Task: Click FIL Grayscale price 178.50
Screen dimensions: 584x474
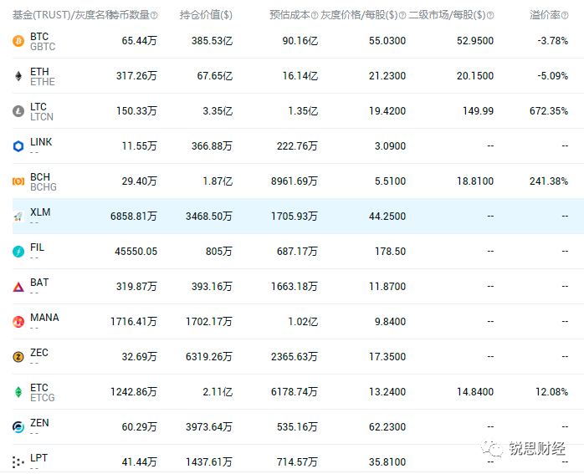Action: 391,252
